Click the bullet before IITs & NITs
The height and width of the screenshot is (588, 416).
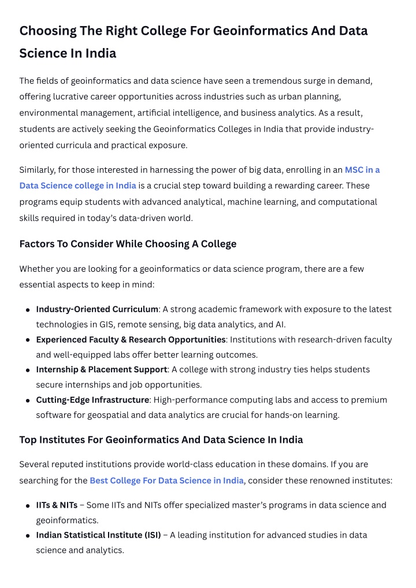click(28, 506)
